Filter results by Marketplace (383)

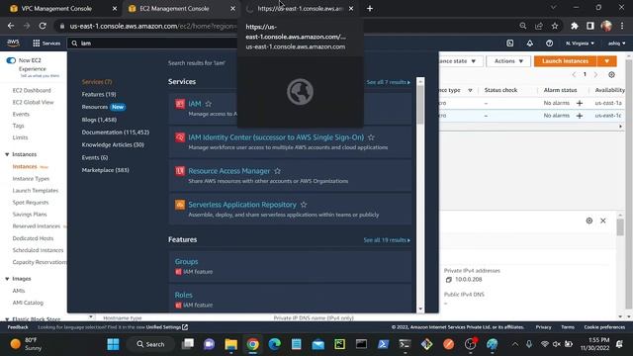pyautogui.click(x=106, y=170)
